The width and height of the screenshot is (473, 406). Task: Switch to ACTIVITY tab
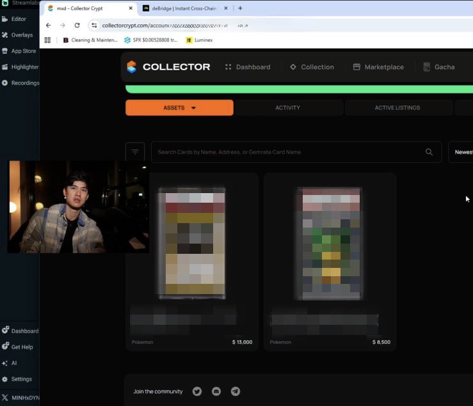click(x=288, y=107)
